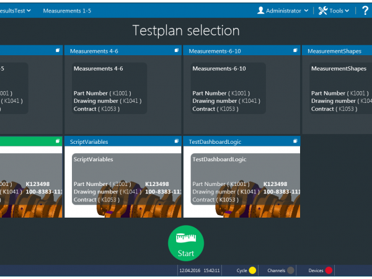This screenshot has width=372, height=279.
Task: Open help with the question mark icon
Action: [x=365, y=11]
